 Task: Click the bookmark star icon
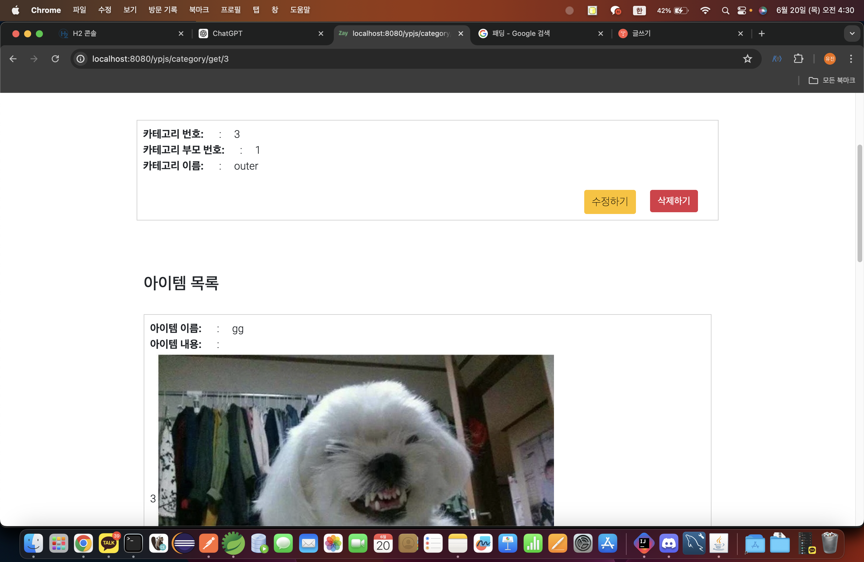coord(747,59)
